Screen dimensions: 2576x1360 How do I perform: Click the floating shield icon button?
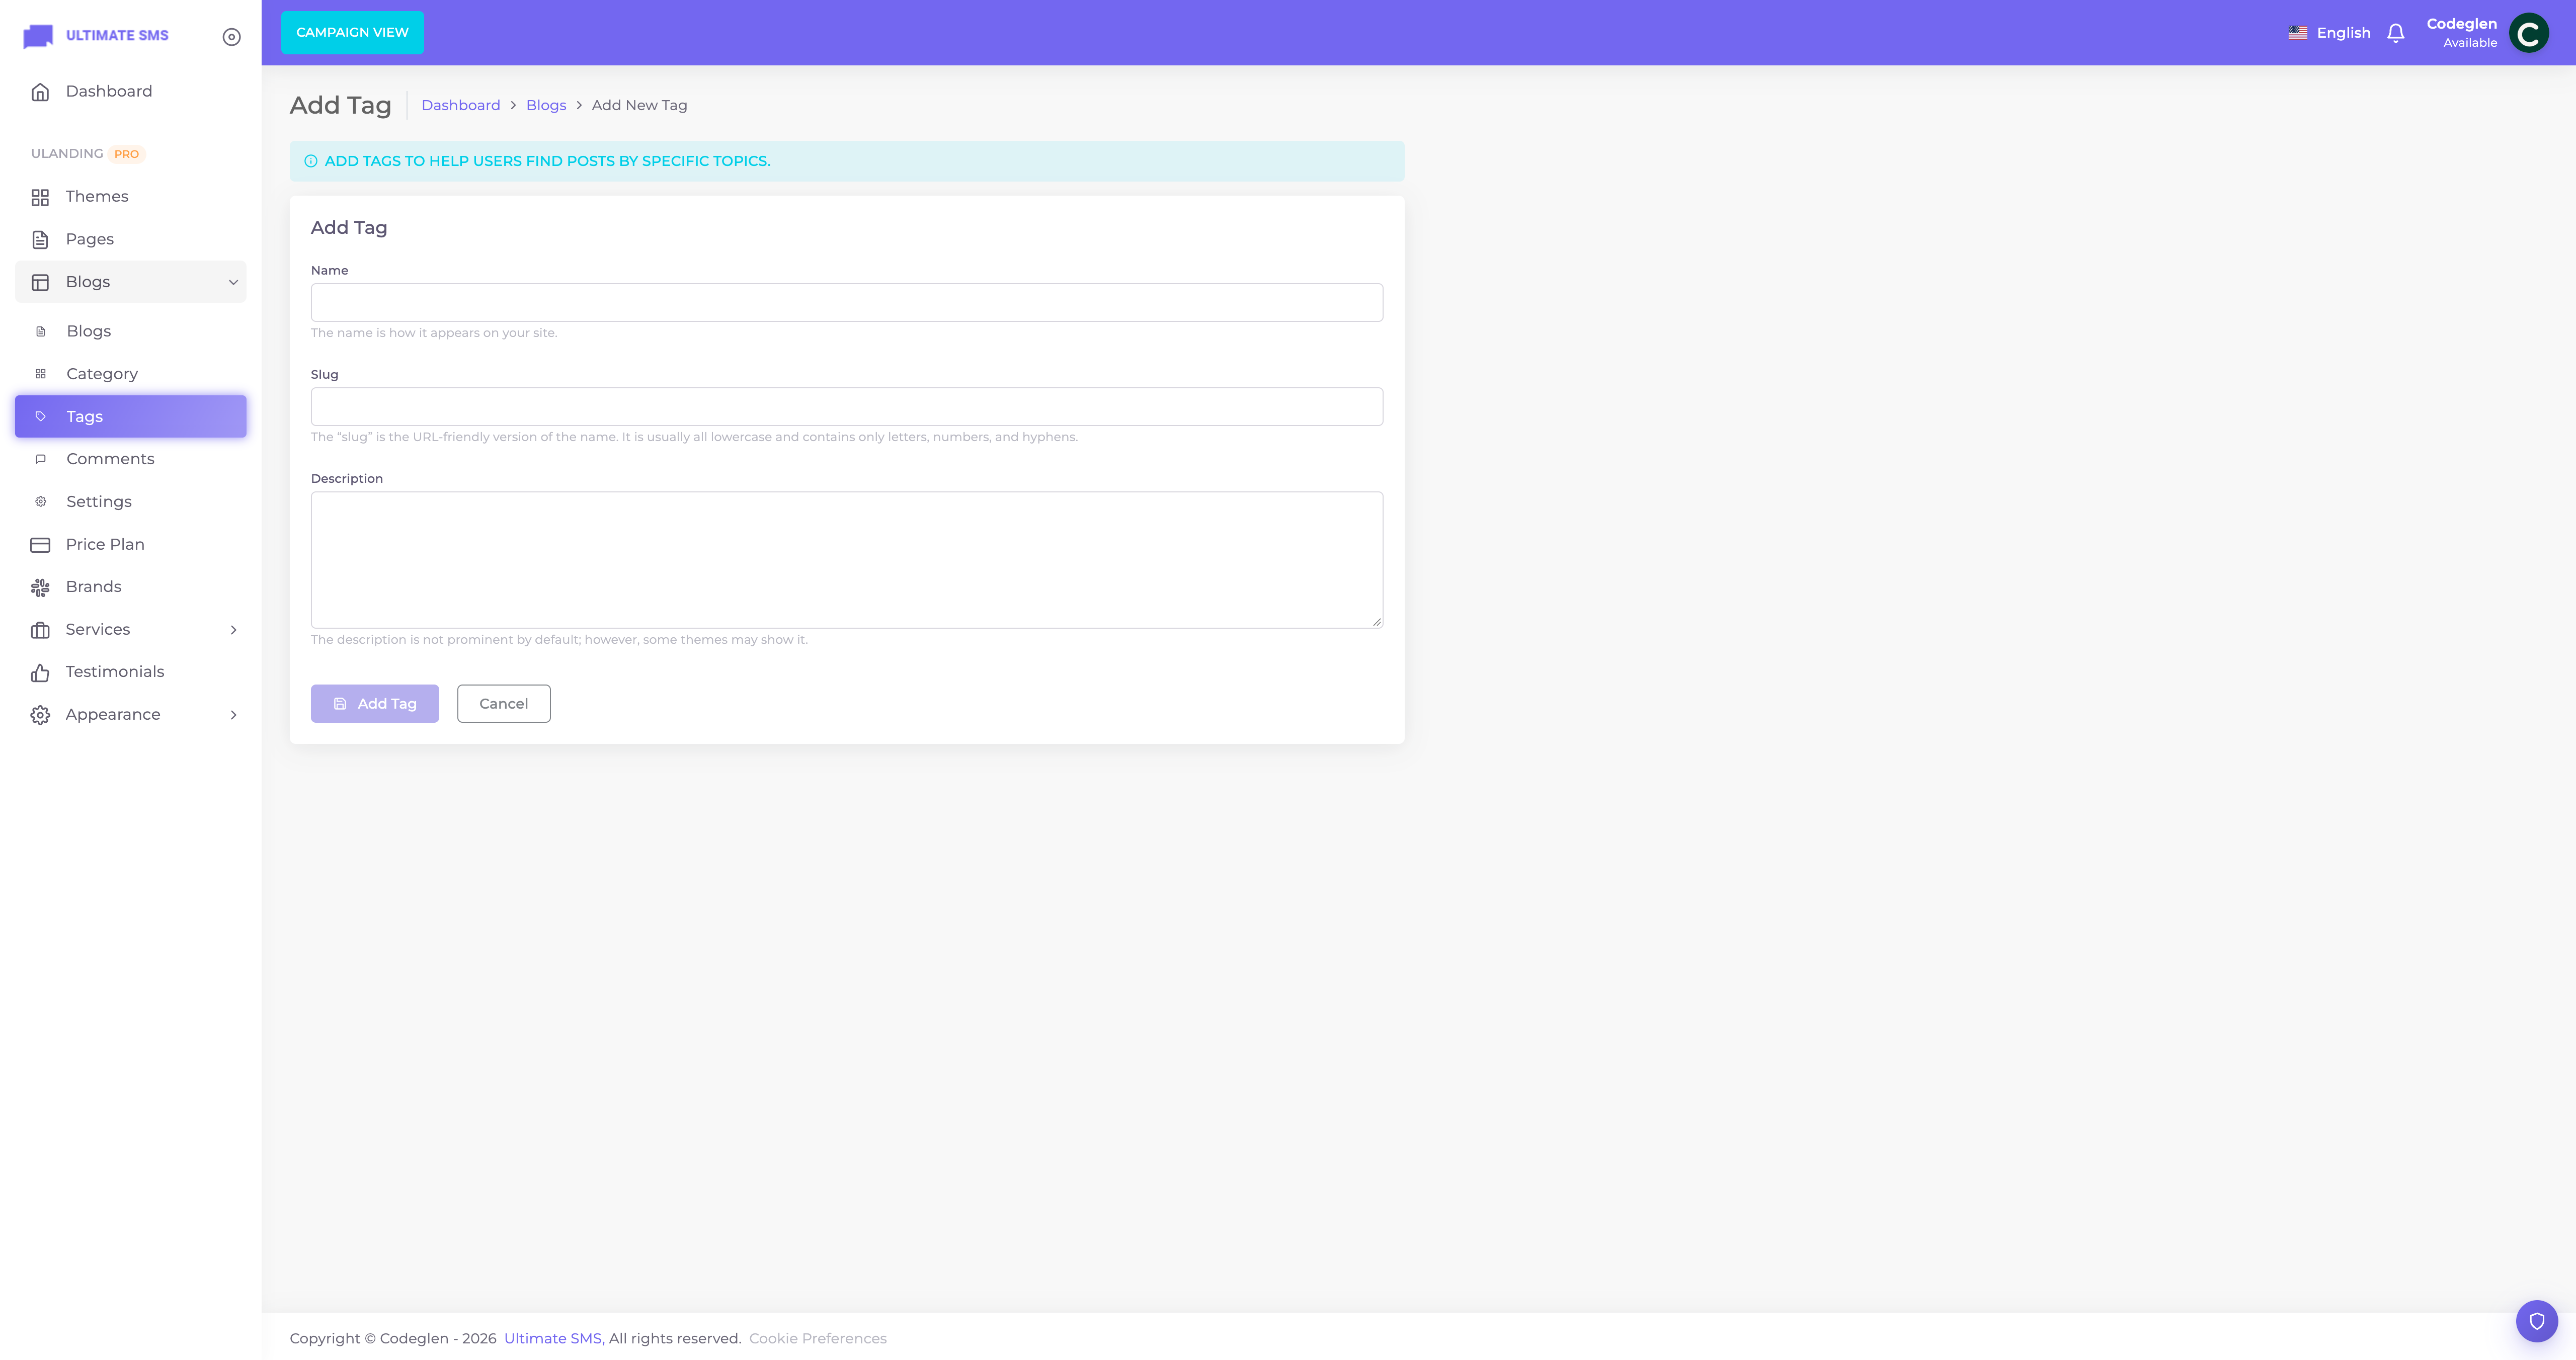[x=2537, y=1321]
